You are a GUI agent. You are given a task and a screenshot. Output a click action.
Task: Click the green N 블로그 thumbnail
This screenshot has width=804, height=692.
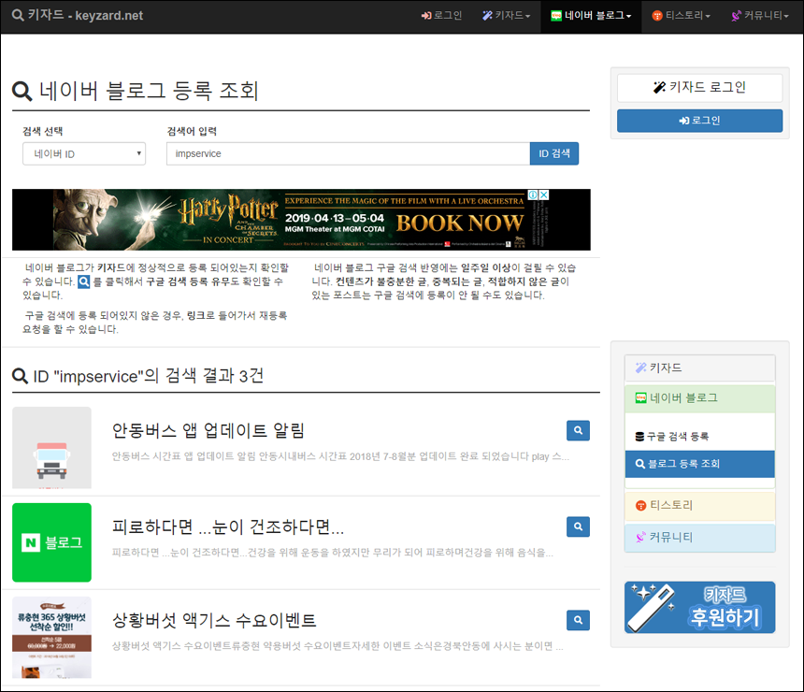[51, 542]
